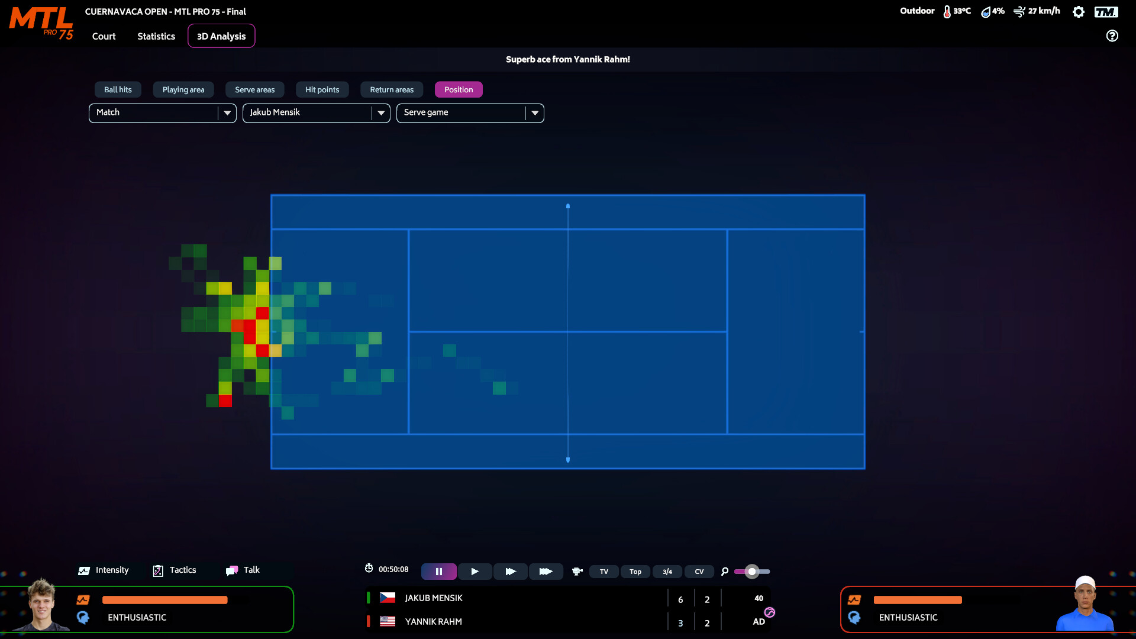1136x639 pixels.
Task: Click the TM logo in the top-right corner
Action: click(1107, 12)
